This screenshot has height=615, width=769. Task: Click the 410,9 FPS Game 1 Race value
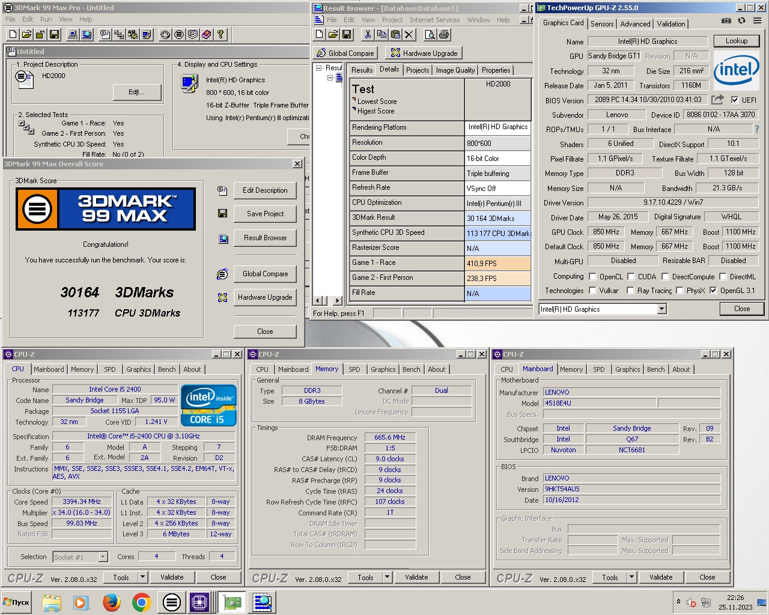(498, 264)
